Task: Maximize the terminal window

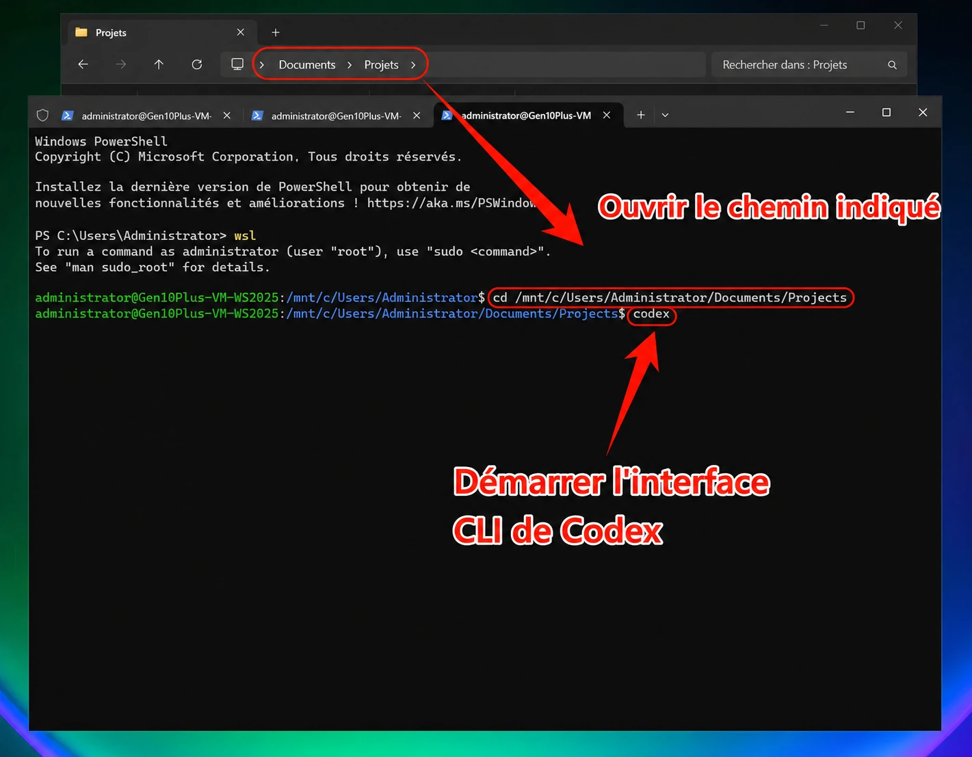Action: click(x=886, y=112)
